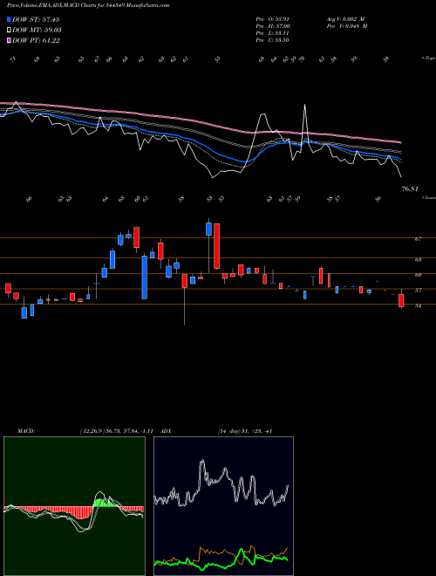The height and width of the screenshot is (576, 436).
Task: Click the 54 price axis label
Action: (418, 305)
